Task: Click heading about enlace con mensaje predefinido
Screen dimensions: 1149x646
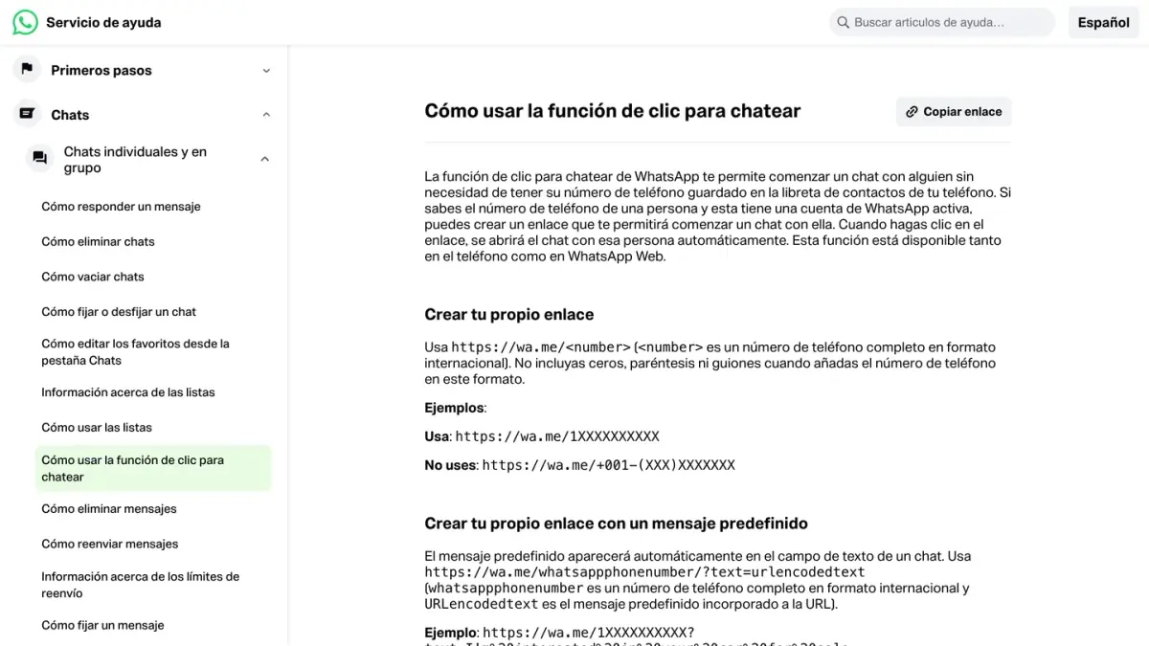Action: coord(617,523)
